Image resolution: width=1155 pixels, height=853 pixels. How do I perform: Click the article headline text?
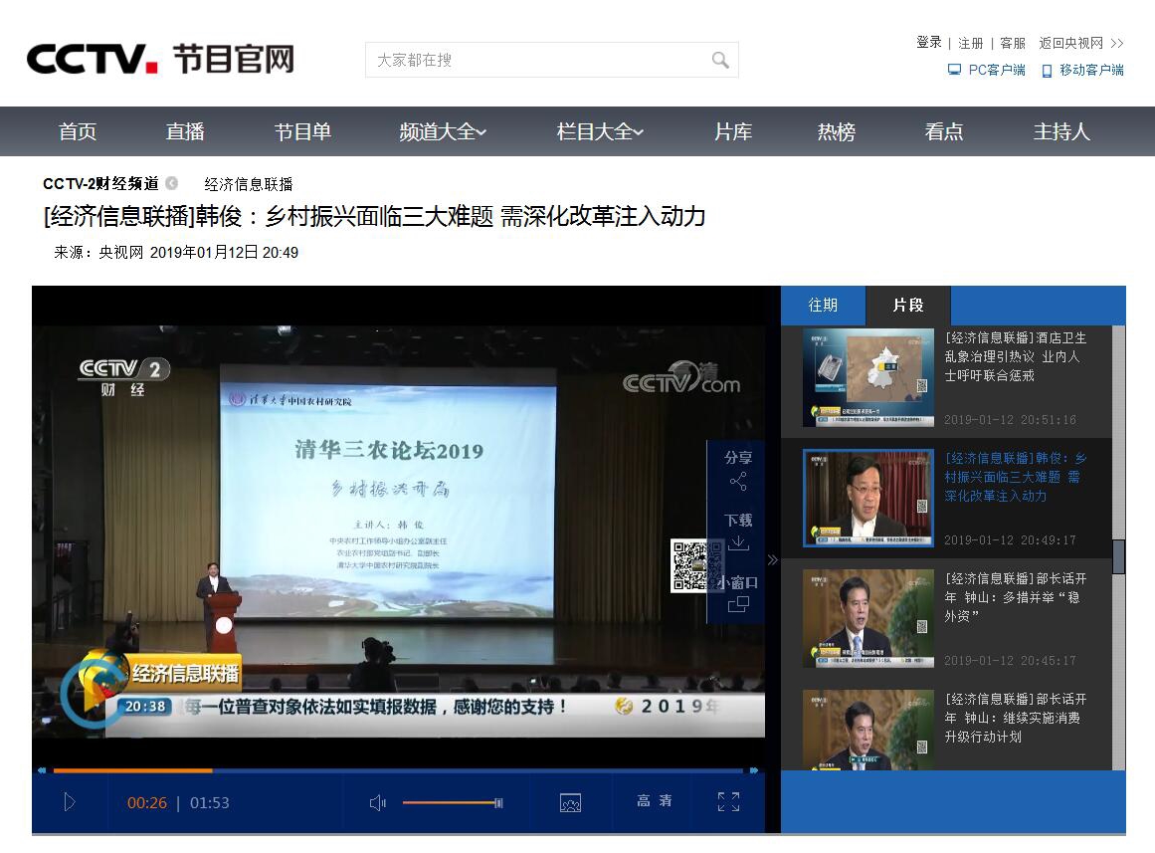[x=374, y=216]
